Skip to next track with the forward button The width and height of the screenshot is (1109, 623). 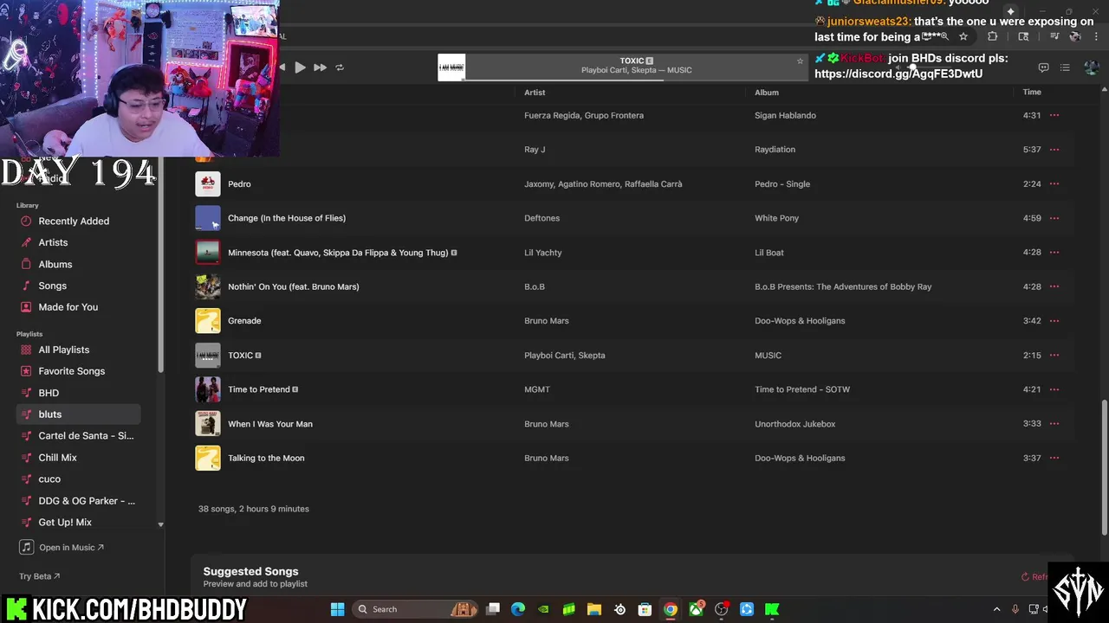pyautogui.click(x=320, y=67)
